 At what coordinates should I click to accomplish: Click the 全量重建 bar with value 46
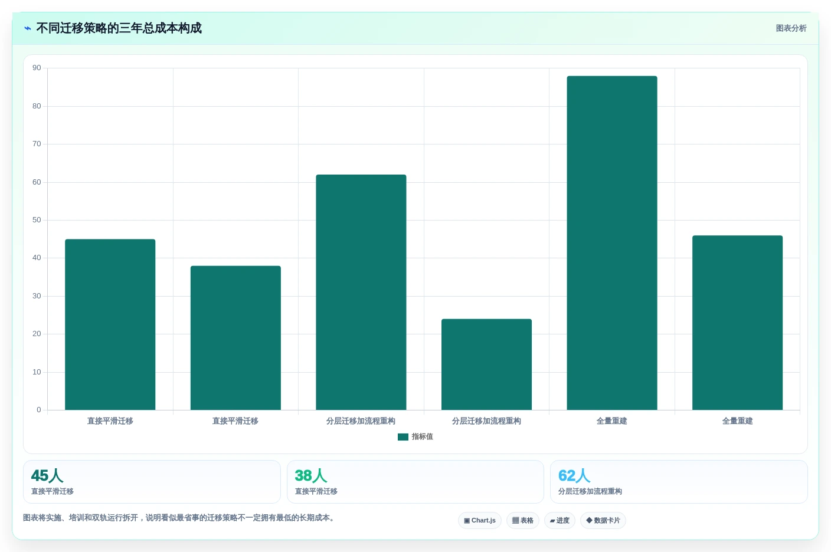tap(737, 323)
